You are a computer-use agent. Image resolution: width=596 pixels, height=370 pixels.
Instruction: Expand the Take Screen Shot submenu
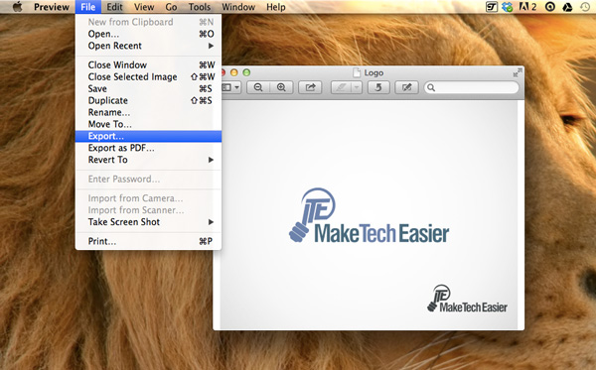[148, 221]
